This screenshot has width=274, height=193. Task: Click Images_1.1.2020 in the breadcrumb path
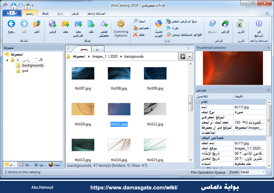click(x=105, y=56)
